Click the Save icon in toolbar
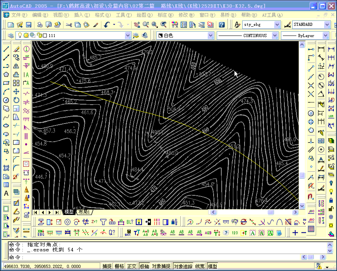337x271 pixels. 29,25
